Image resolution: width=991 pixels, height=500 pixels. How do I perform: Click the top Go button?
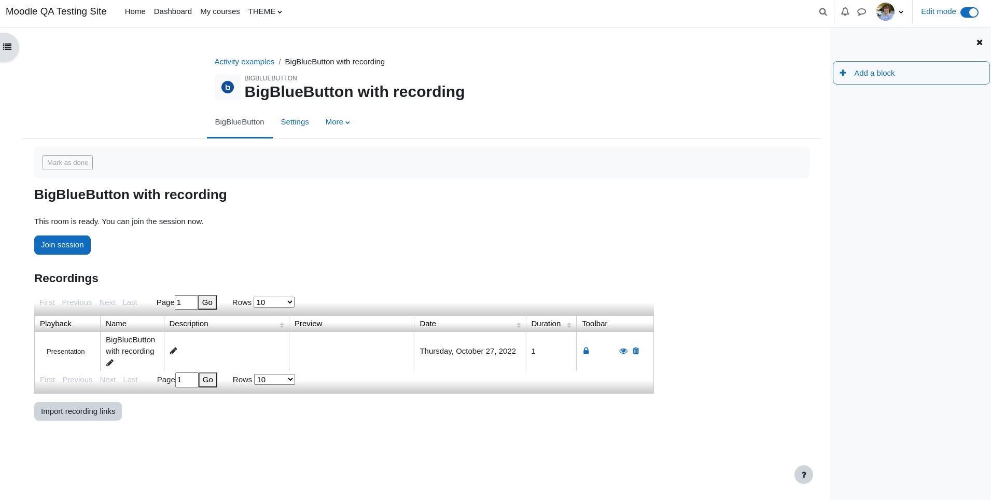click(x=207, y=302)
